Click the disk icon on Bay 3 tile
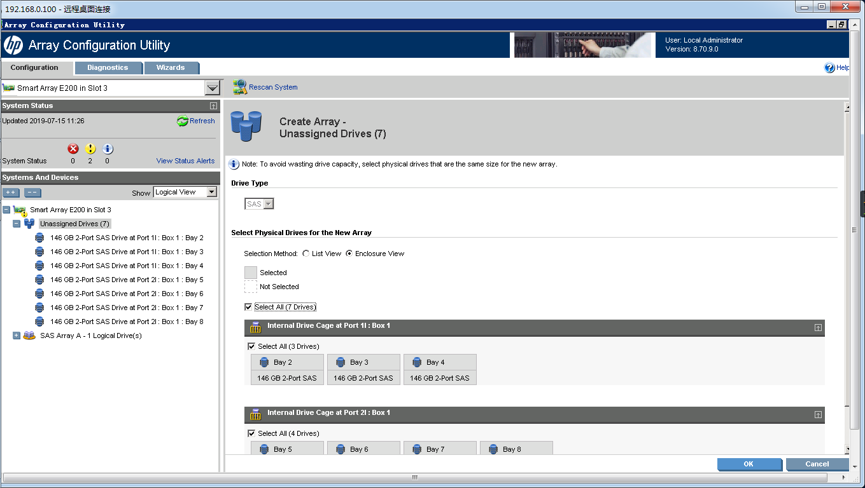Screen dimensions: 865x488 (x=341, y=362)
